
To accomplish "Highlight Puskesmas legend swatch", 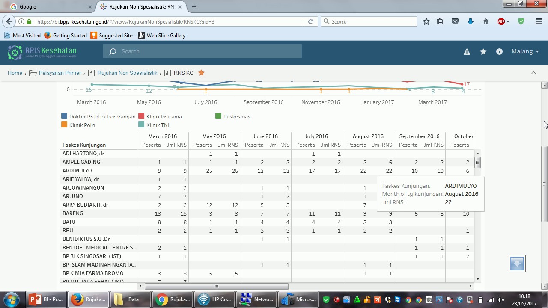I will [x=218, y=116].
